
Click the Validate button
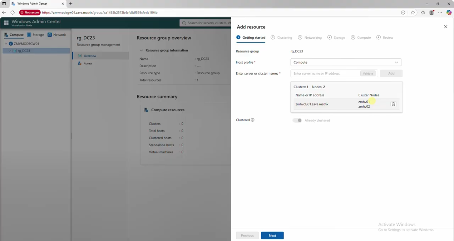pos(368,73)
